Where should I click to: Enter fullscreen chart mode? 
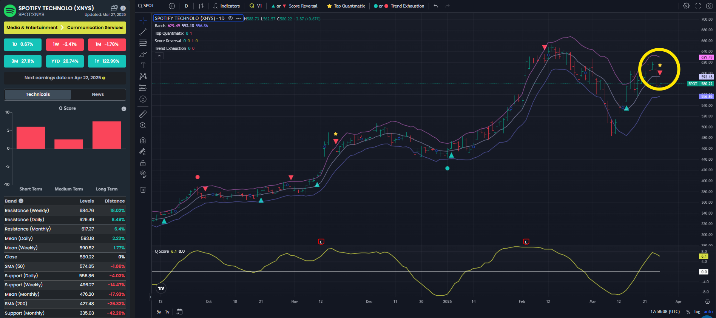tap(698, 6)
